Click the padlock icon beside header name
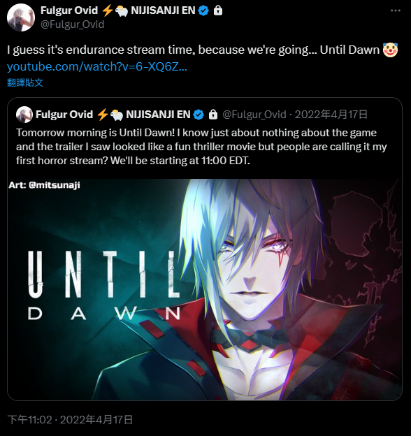 pos(218,10)
